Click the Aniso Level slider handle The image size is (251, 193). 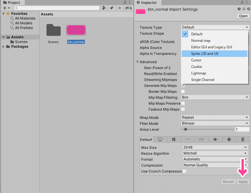click(x=186, y=129)
